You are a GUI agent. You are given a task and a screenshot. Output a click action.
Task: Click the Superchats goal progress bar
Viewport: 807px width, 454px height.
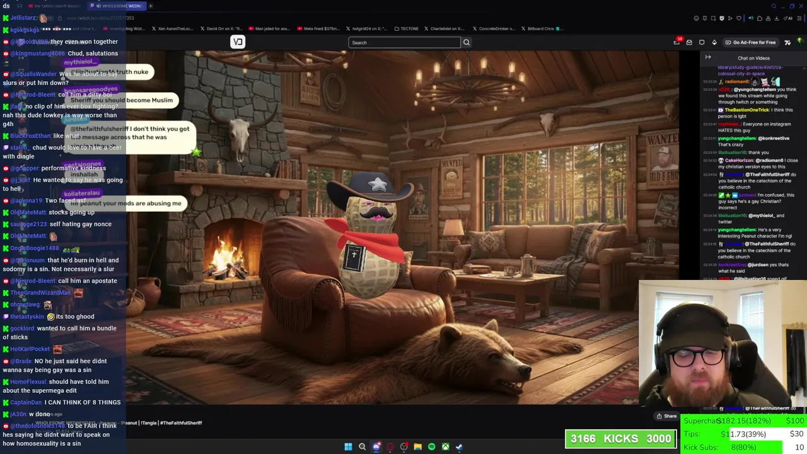744,421
